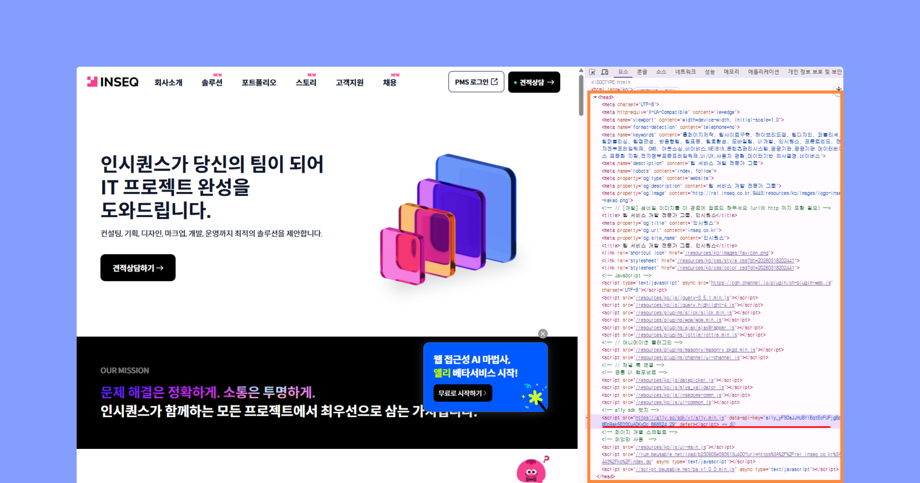Click the web page vertical scrollbar thumb
The height and width of the screenshot is (483, 920).
pos(581,95)
